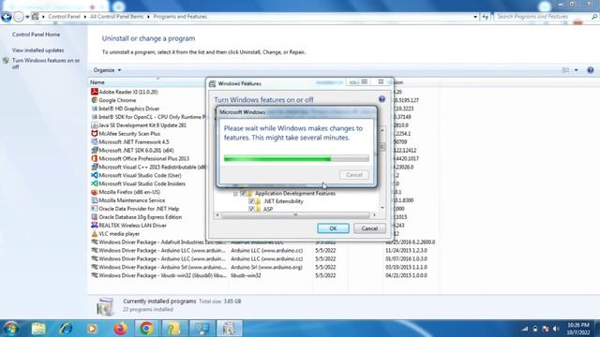Click Turn Windows features on or off link
Screen dimensions: 600x337
tap(46, 64)
